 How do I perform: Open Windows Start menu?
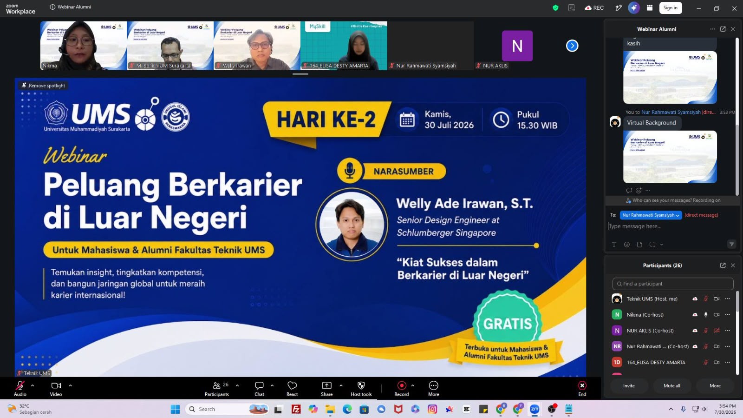[175, 409]
